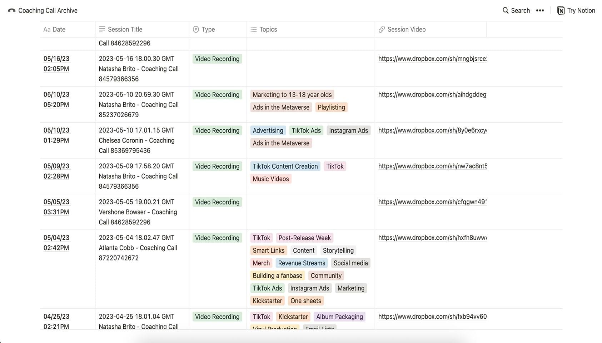
Task: Open Dropbox link starting with mngbjsrce
Action: click(432, 59)
